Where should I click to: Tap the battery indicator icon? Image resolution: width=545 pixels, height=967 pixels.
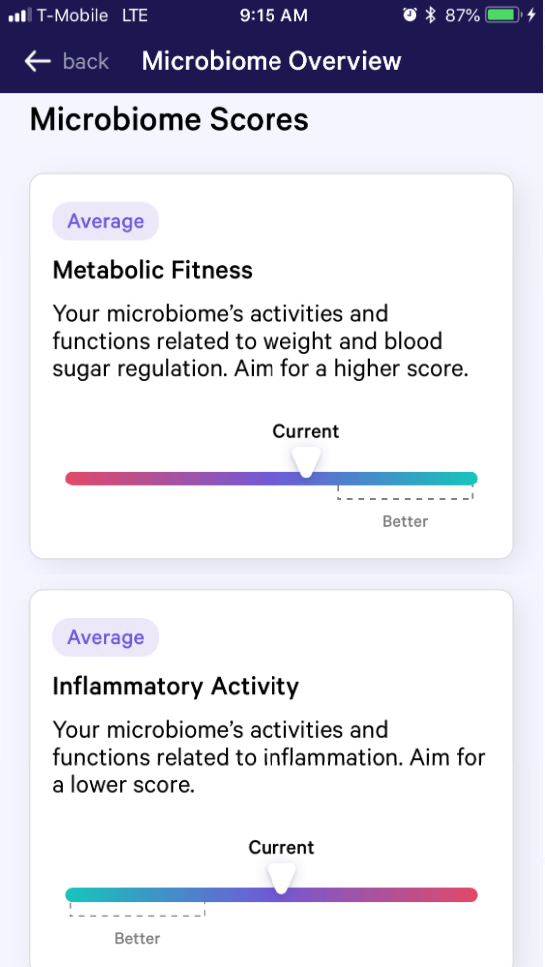tap(504, 15)
